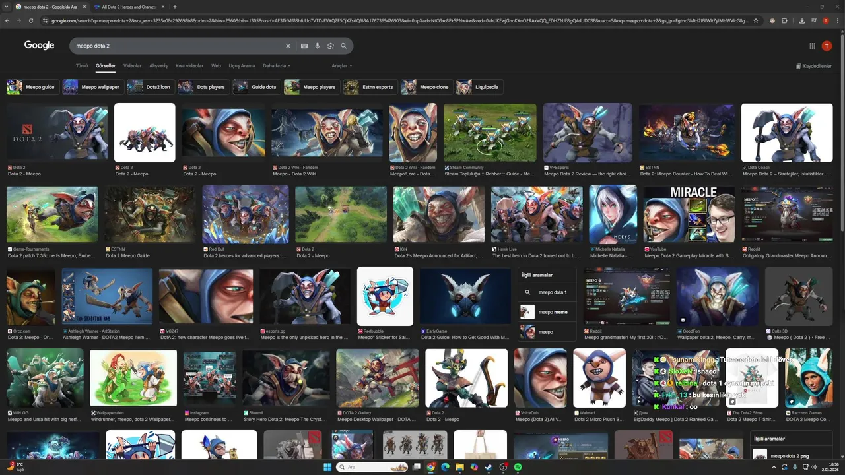
Task: Open the Walmart Dota 2 Micro Plush thumbnail
Action: pyautogui.click(x=599, y=378)
